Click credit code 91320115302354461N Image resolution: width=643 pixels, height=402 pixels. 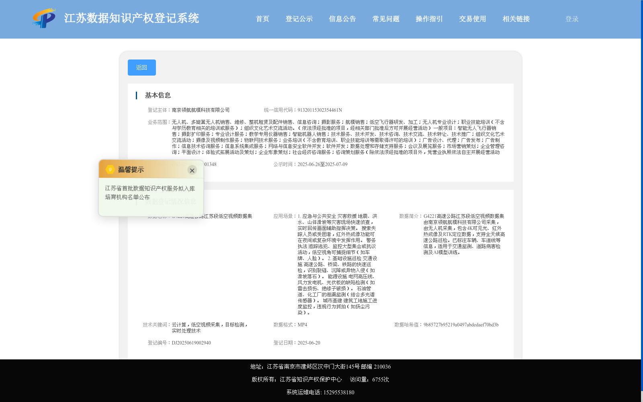point(319,110)
